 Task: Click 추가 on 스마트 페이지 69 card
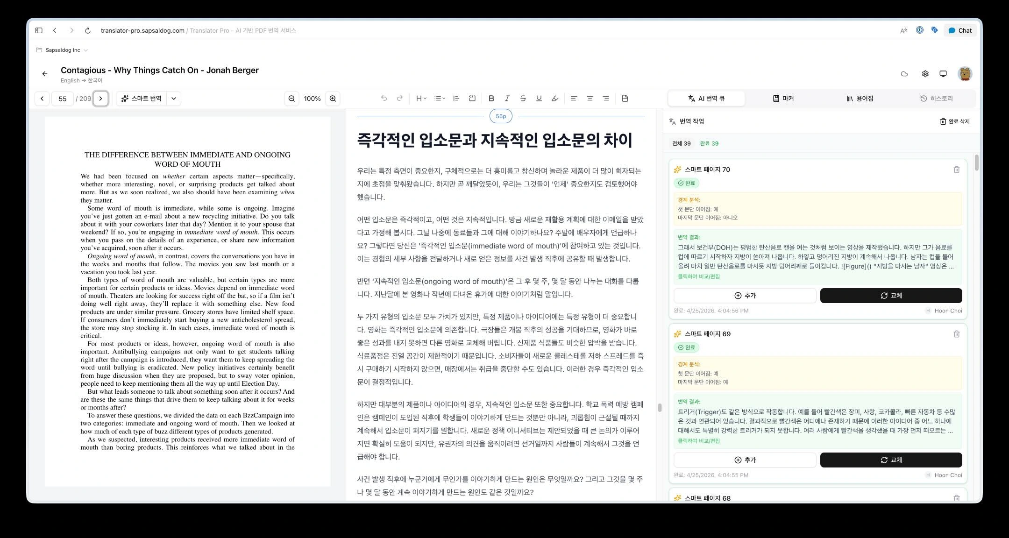tap(745, 460)
